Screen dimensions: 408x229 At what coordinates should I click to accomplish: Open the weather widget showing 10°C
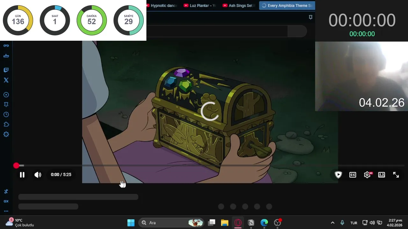point(20,223)
